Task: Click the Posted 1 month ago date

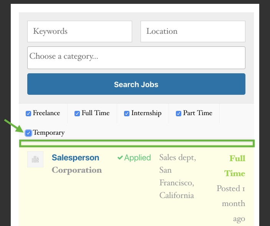Action: (231, 203)
